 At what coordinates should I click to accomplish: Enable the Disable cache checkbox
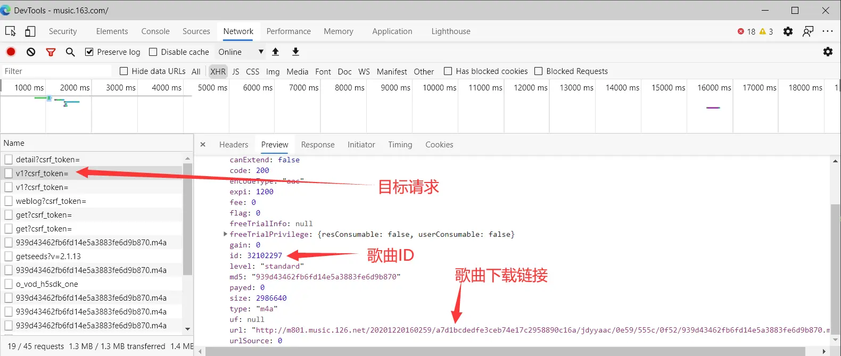click(x=153, y=52)
